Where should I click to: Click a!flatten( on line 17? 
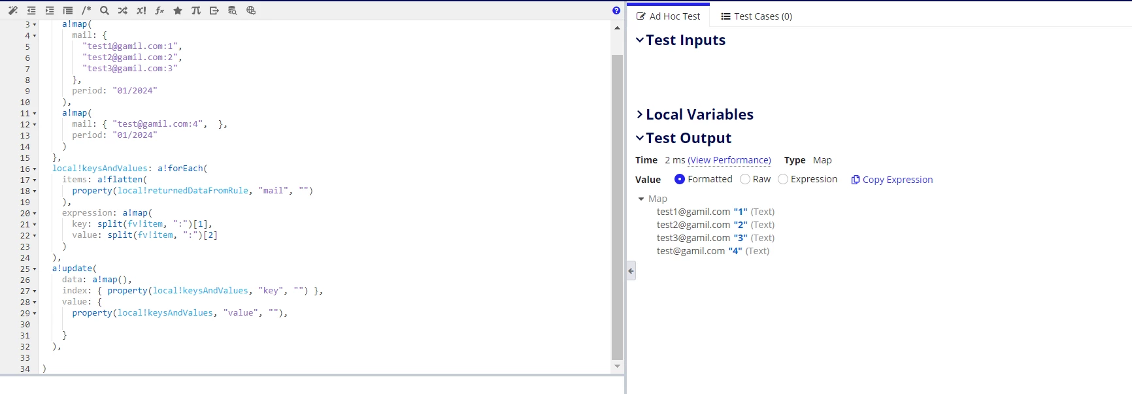[x=122, y=180]
